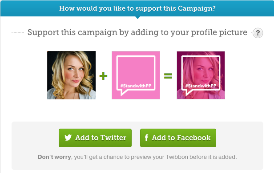Click the dotted line left of the heading
This screenshot has height=173, width=274.
point(18,32)
